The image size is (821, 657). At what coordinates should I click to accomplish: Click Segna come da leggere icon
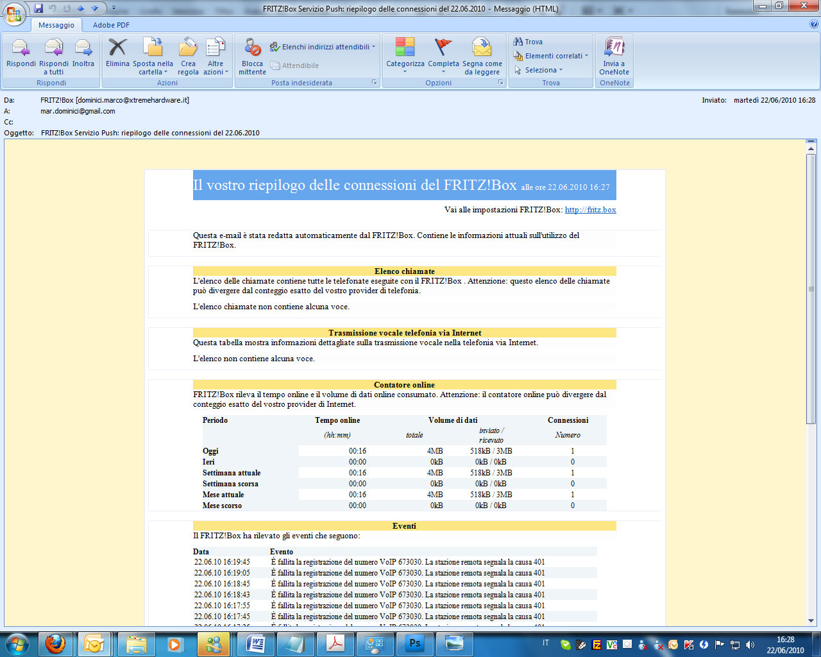click(482, 49)
